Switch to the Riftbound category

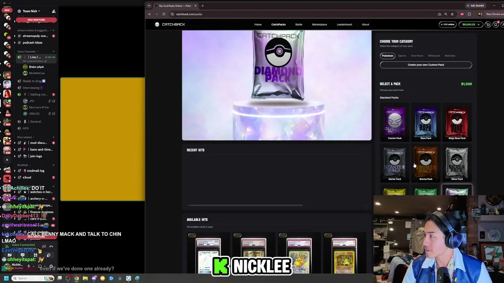[434, 56]
